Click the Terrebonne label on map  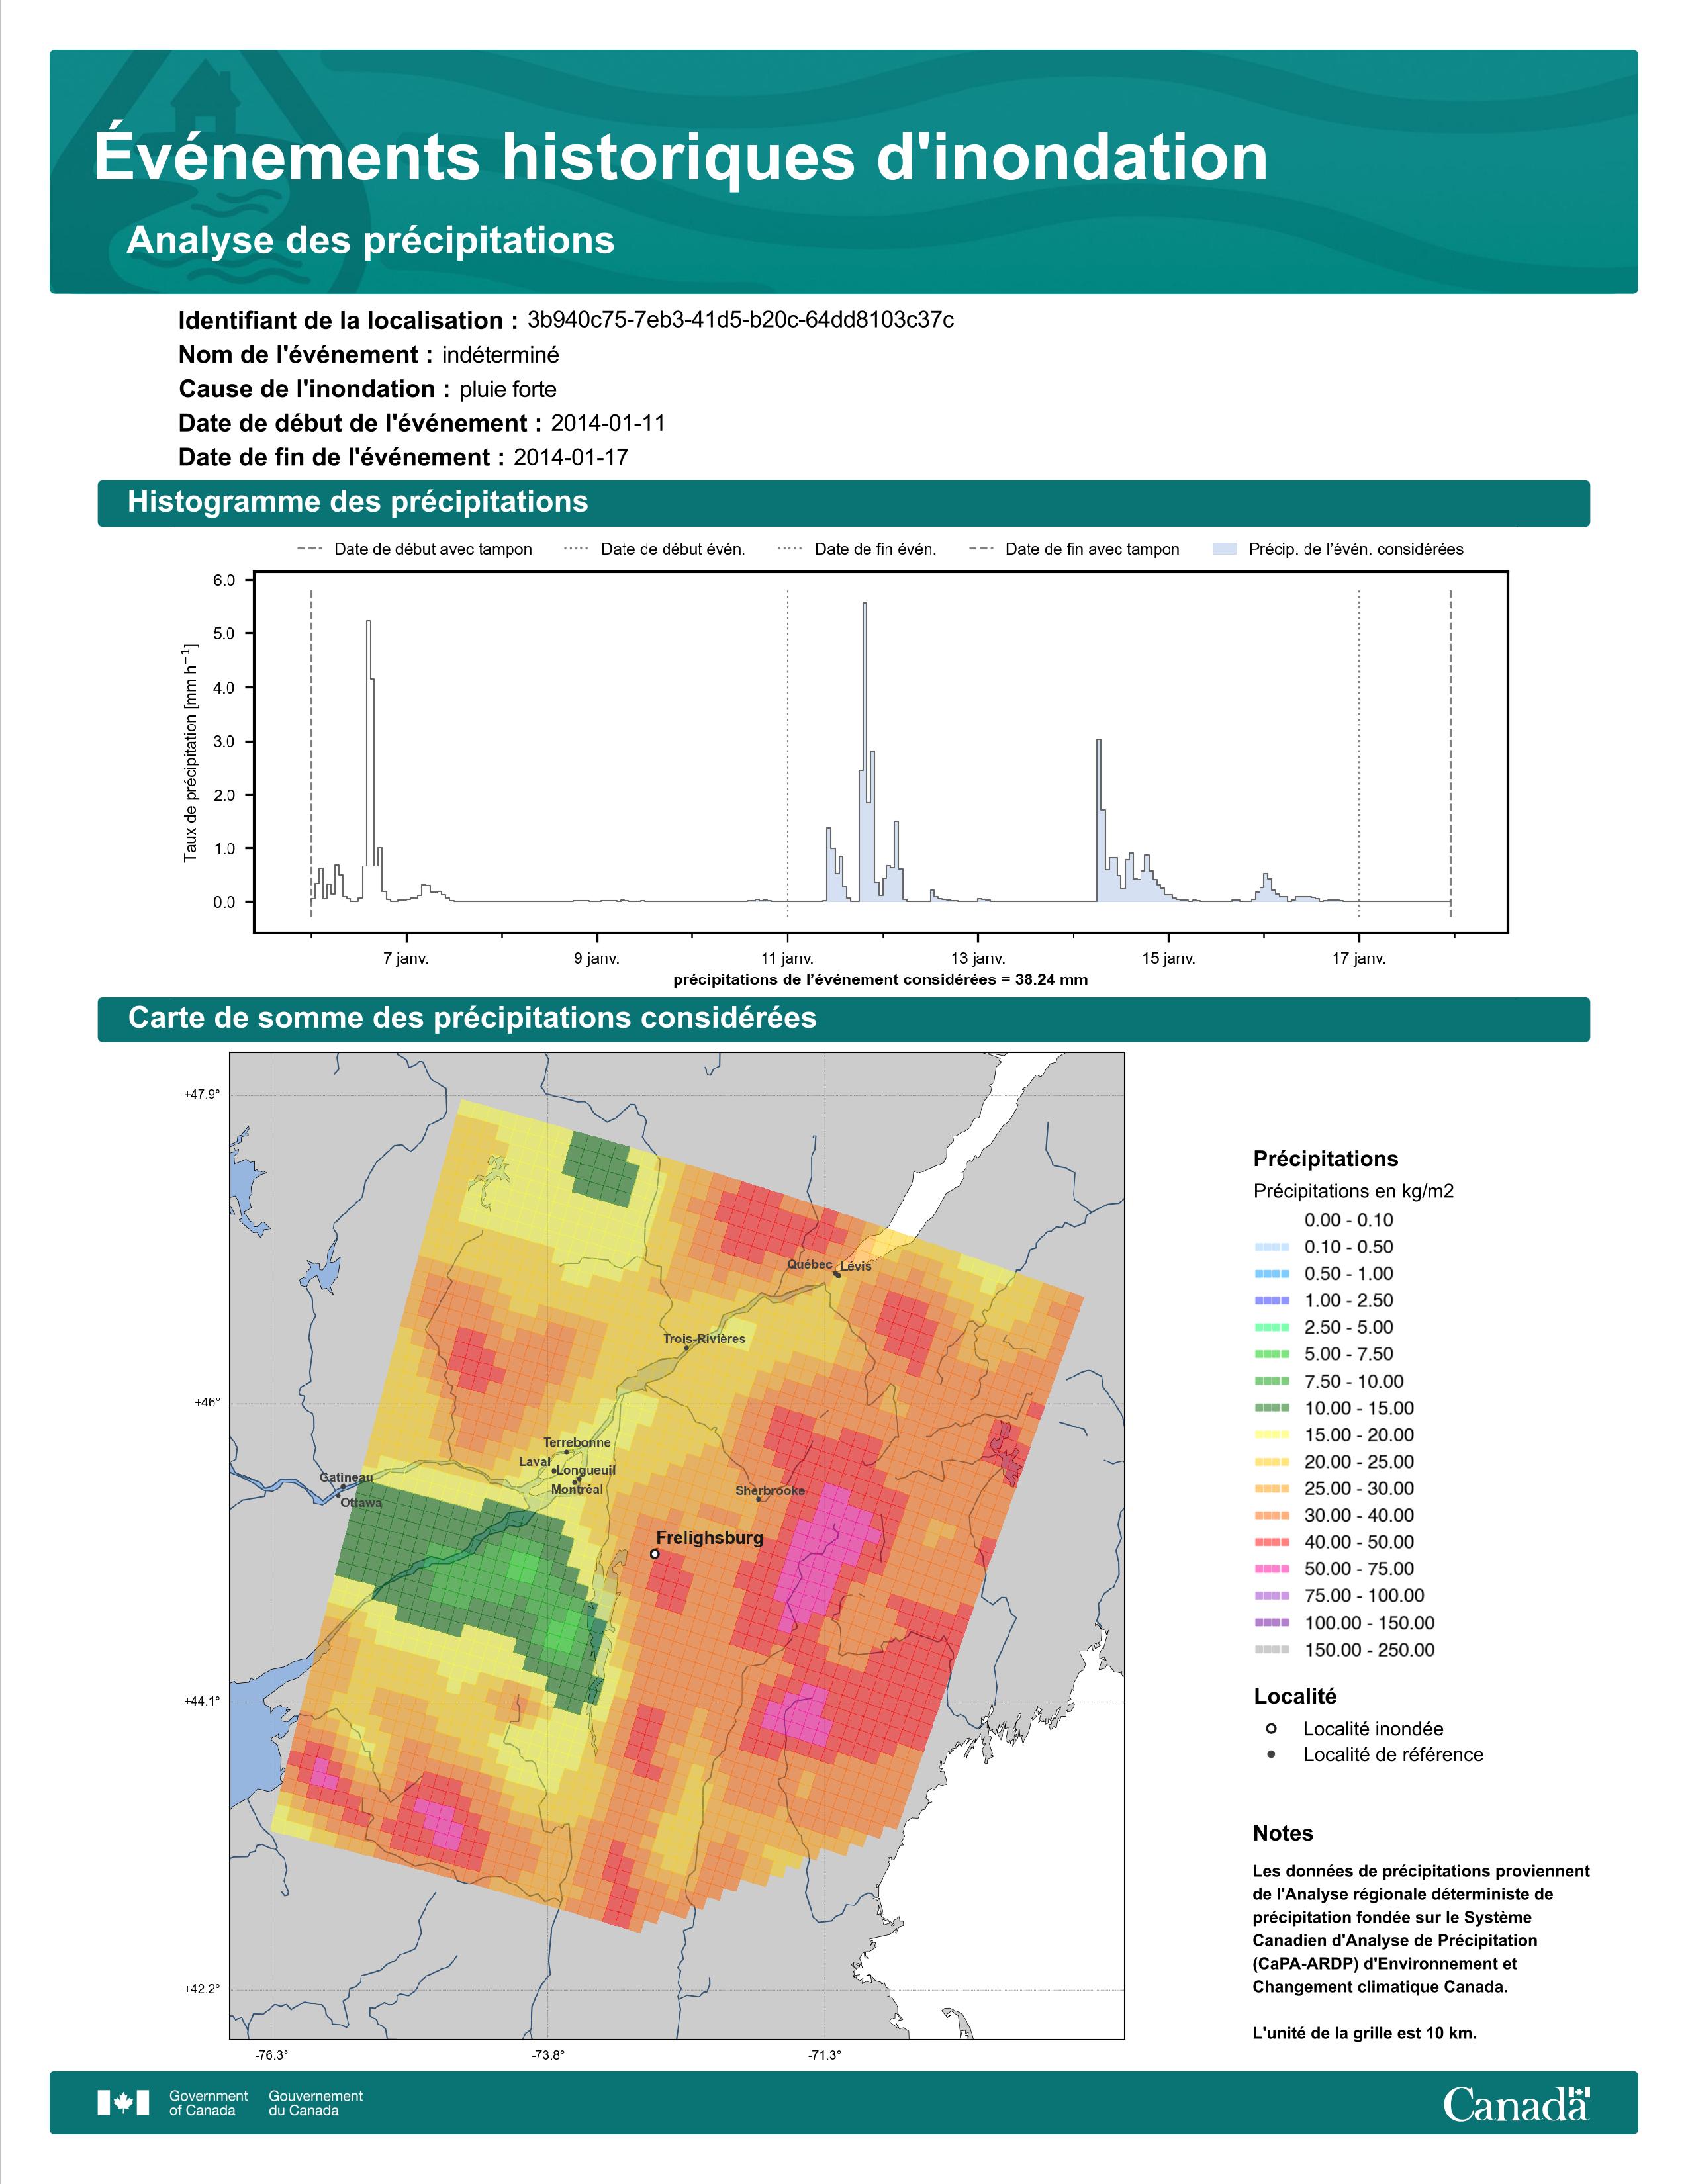(577, 1442)
